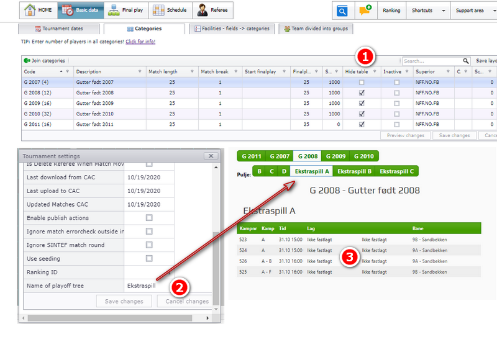Open the Schedule grid icon

coord(158,10)
